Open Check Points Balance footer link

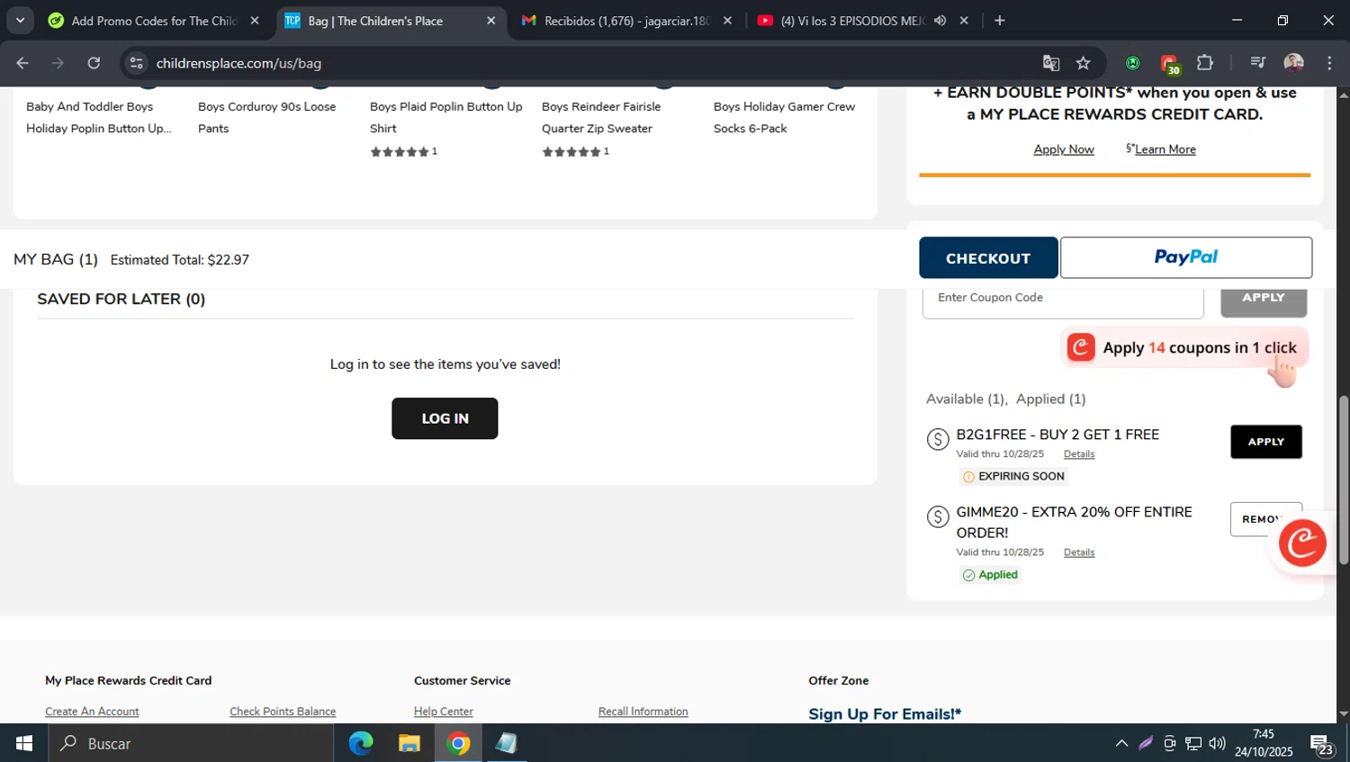(x=283, y=712)
